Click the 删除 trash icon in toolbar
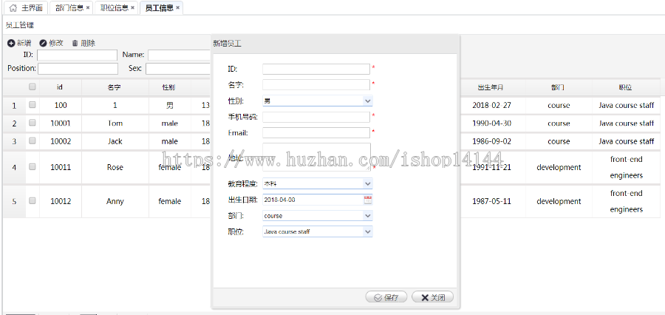The image size is (665, 315). pyautogui.click(x=75, y=43)
